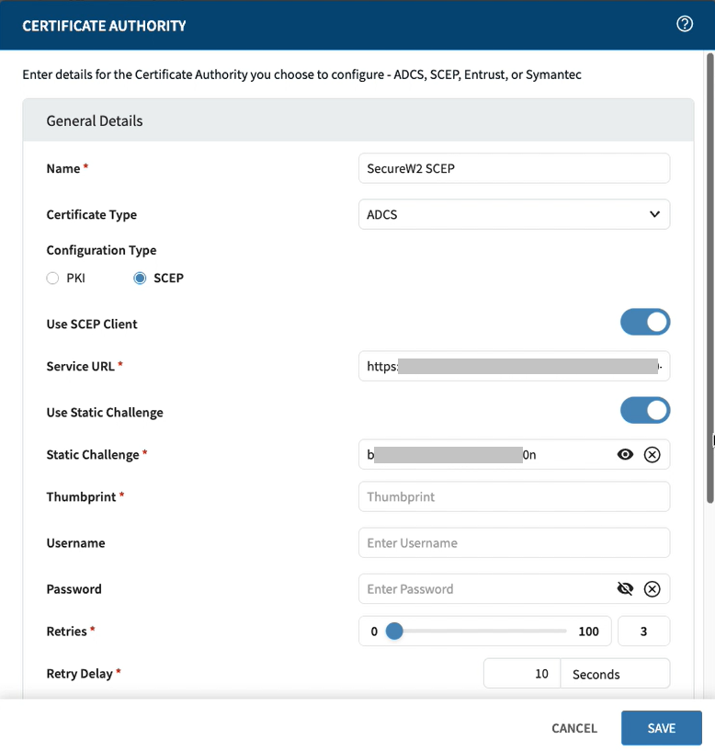Open the Retry Delay Seconds unit selector
Viewport: 715px width, 751px height.
pos(614,674)
